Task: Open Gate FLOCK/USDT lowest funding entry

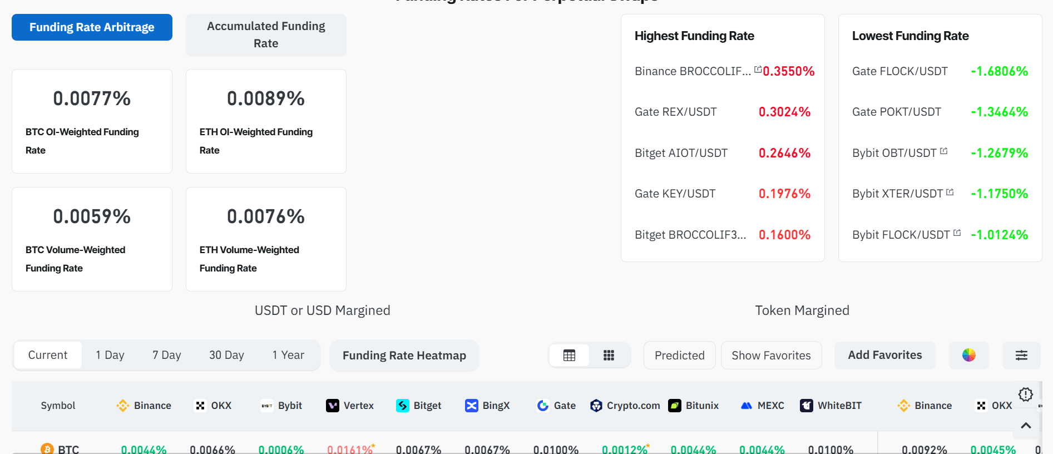Action: 900,71
